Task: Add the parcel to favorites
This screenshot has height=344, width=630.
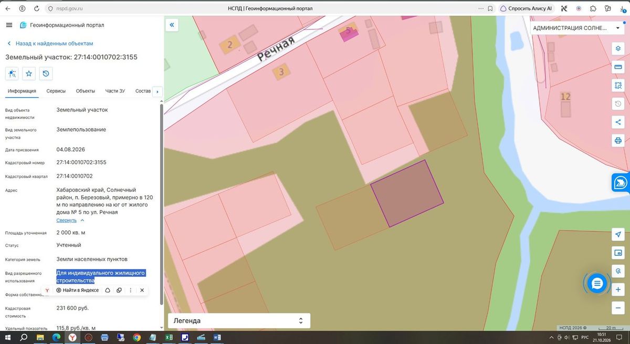Action: (29, 74)
